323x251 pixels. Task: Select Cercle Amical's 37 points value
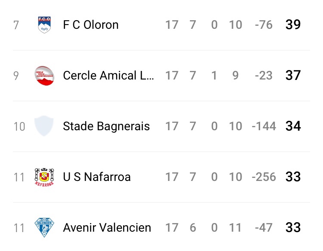(x=293, y=76)
